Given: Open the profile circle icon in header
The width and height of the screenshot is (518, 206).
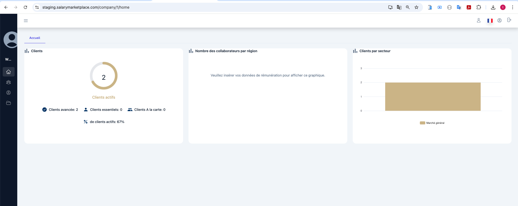Looking at the screenshot, I should [x=499, y=21].
